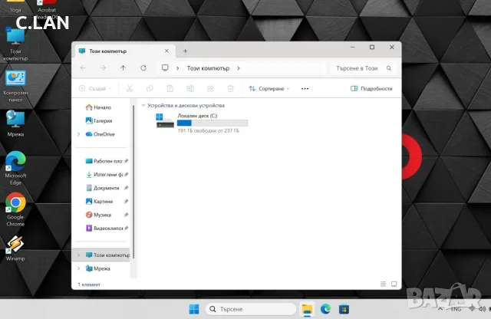491x319 pixels.
Task: Click the taskbar Търсене search box
Action: (x=251, y=309)
